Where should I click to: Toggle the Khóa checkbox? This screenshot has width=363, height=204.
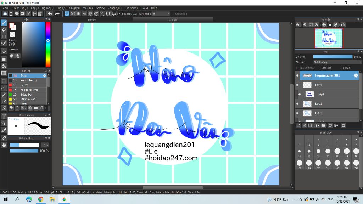[342, 68]
